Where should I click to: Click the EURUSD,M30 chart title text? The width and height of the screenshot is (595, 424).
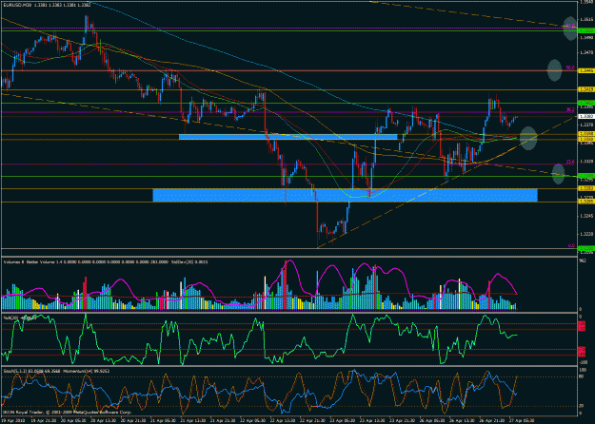point(18,6)
